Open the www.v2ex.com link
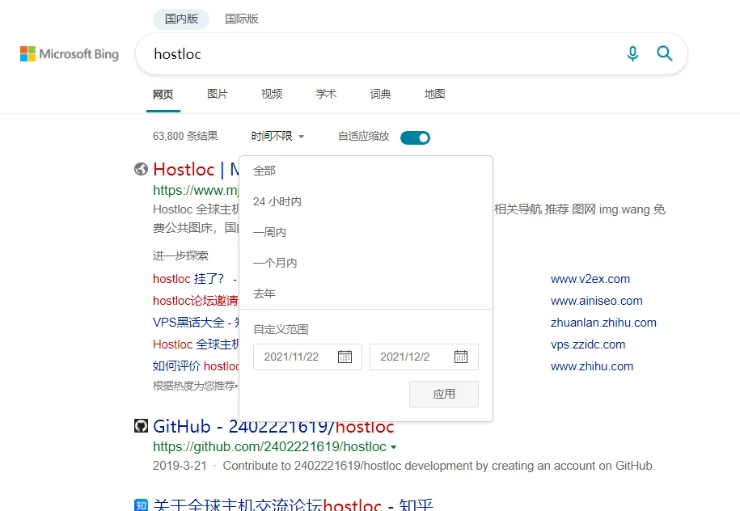740x511 pixels. (590, 279)
